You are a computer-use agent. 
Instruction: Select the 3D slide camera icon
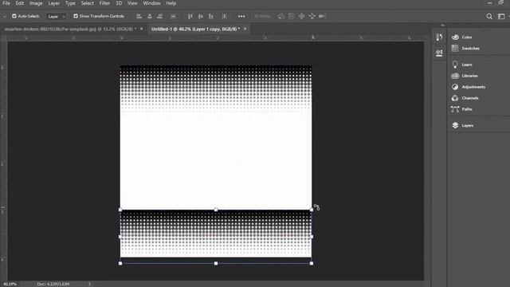tap(312, 16)
